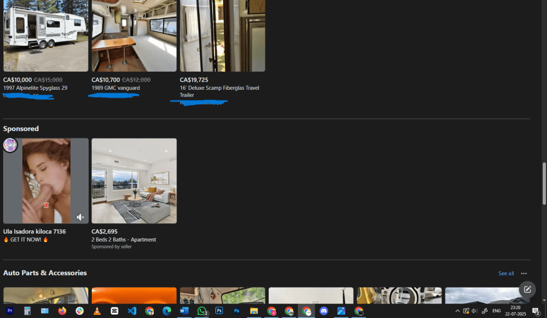Click the new message compose icon

pos(527,289)
